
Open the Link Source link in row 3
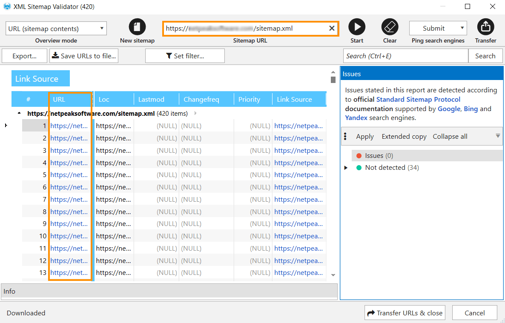298,150
